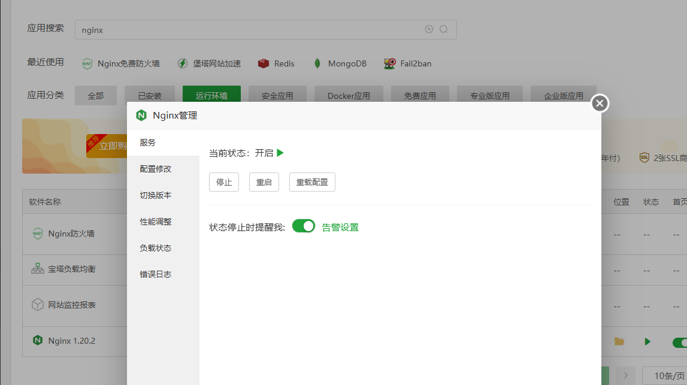Clear the nginx search text

coord(429,29)
